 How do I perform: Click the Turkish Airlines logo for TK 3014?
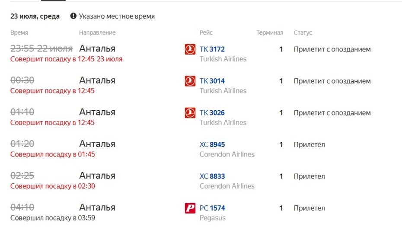tap(190, 81)
